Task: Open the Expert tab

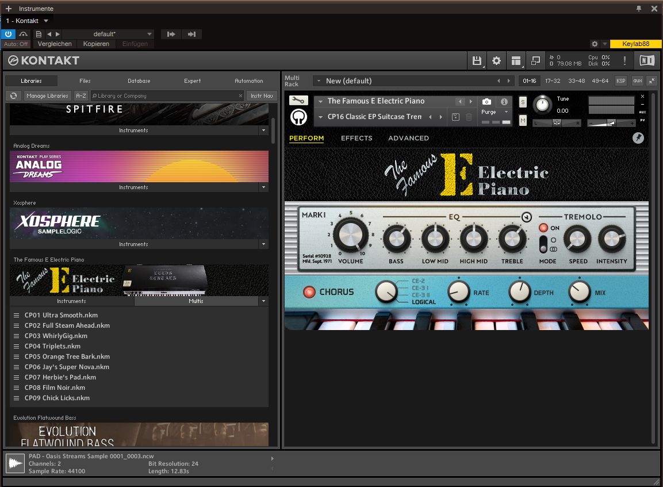Action: click(x=193, y=80)
